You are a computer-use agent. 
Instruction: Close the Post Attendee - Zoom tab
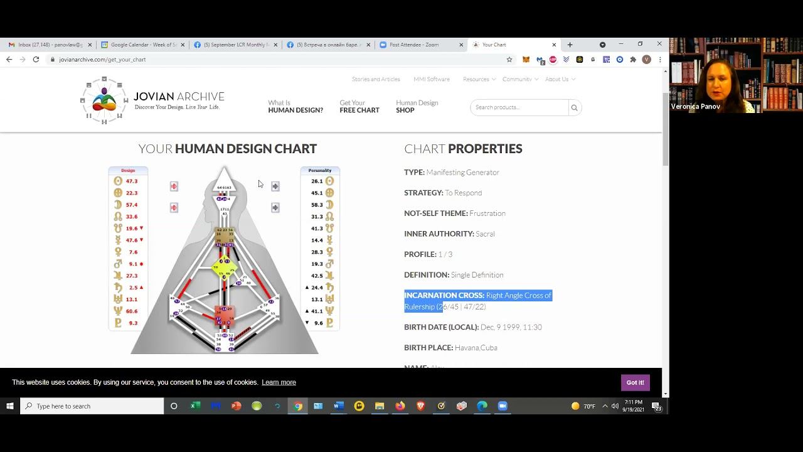pyautogui.click(x=461, y=45)
